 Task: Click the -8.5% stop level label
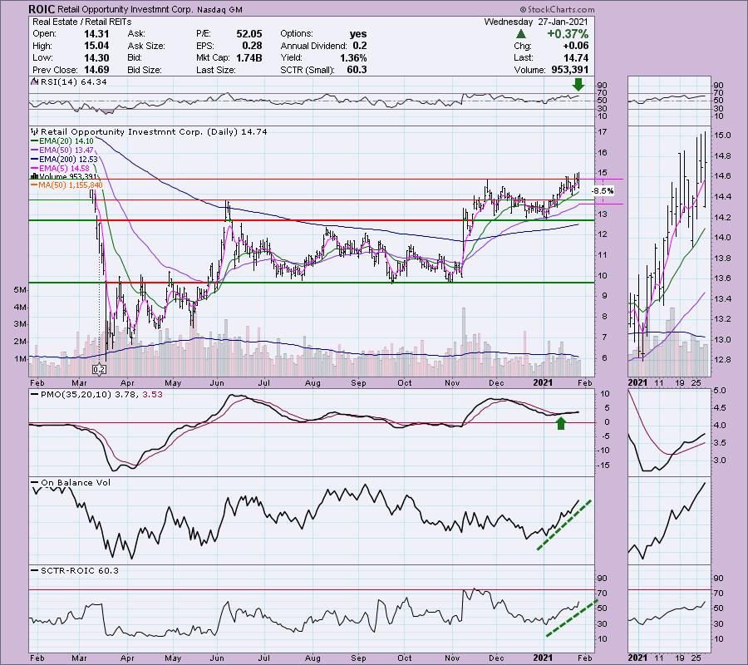[x=603, y=191]
